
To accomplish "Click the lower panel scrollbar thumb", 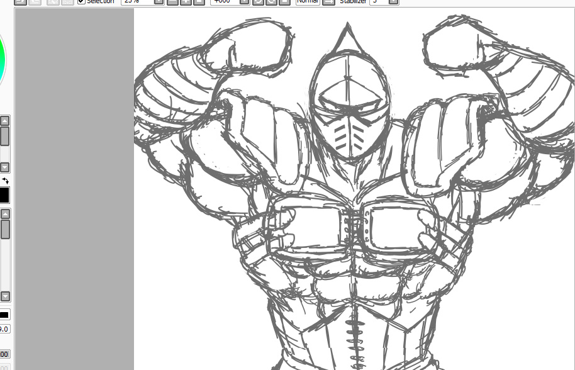I will [5, 229].
